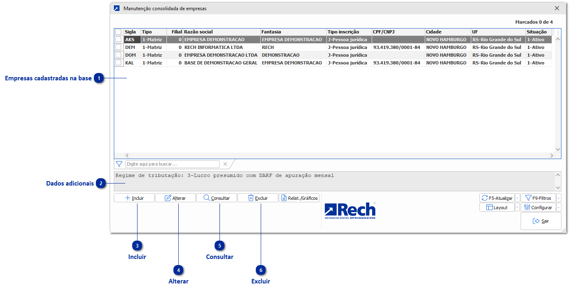Click the Sair exit button

tap(541, 221)
